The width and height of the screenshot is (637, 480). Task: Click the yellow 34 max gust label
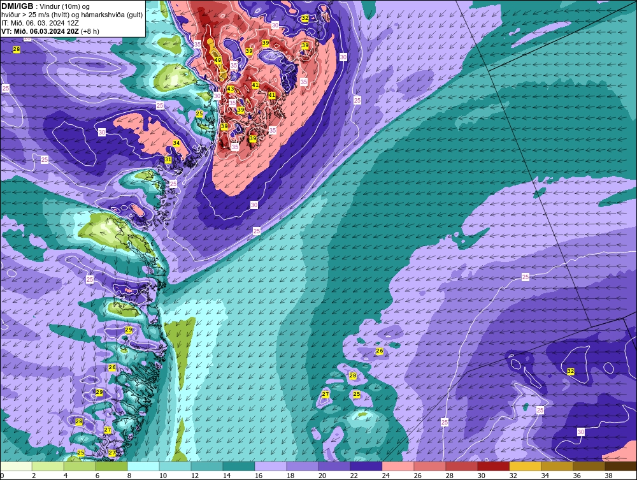(176, 143)
